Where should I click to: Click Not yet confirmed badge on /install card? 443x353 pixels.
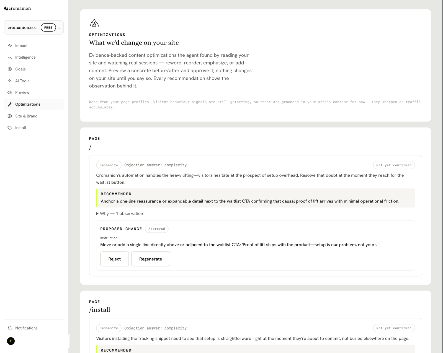[394, 328]
